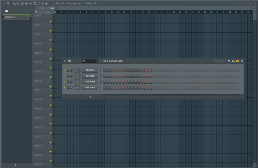Open the 808 Snare channel button
The width and height of the screenshot is (258, 168).
pyautogui.click(x=90, y=88)
